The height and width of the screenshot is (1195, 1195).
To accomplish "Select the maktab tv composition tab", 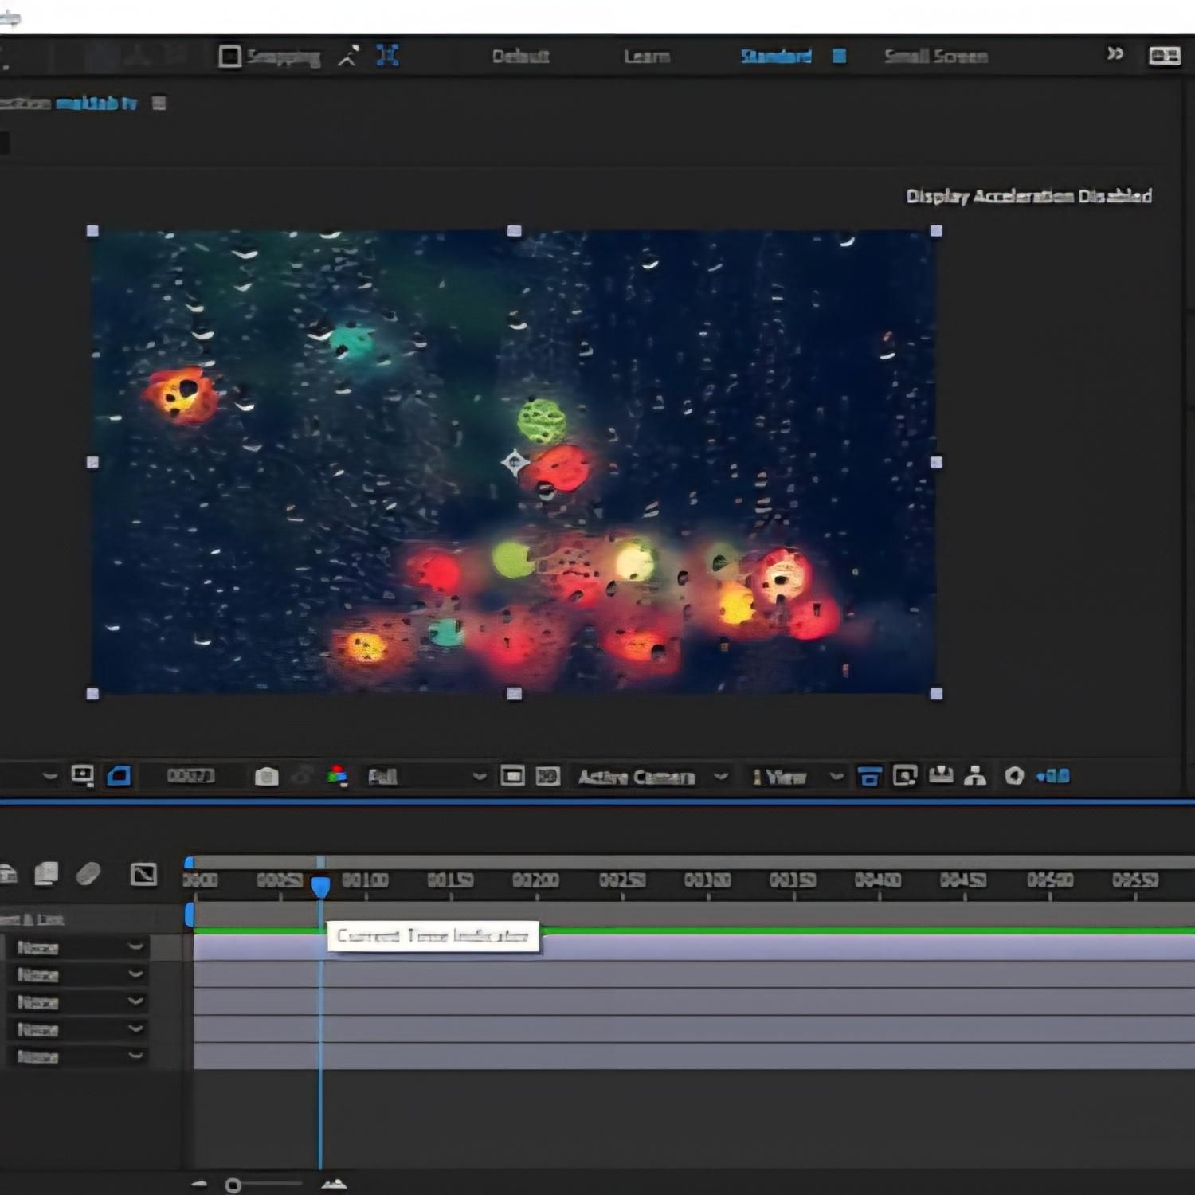I will [x=96, y=104].
